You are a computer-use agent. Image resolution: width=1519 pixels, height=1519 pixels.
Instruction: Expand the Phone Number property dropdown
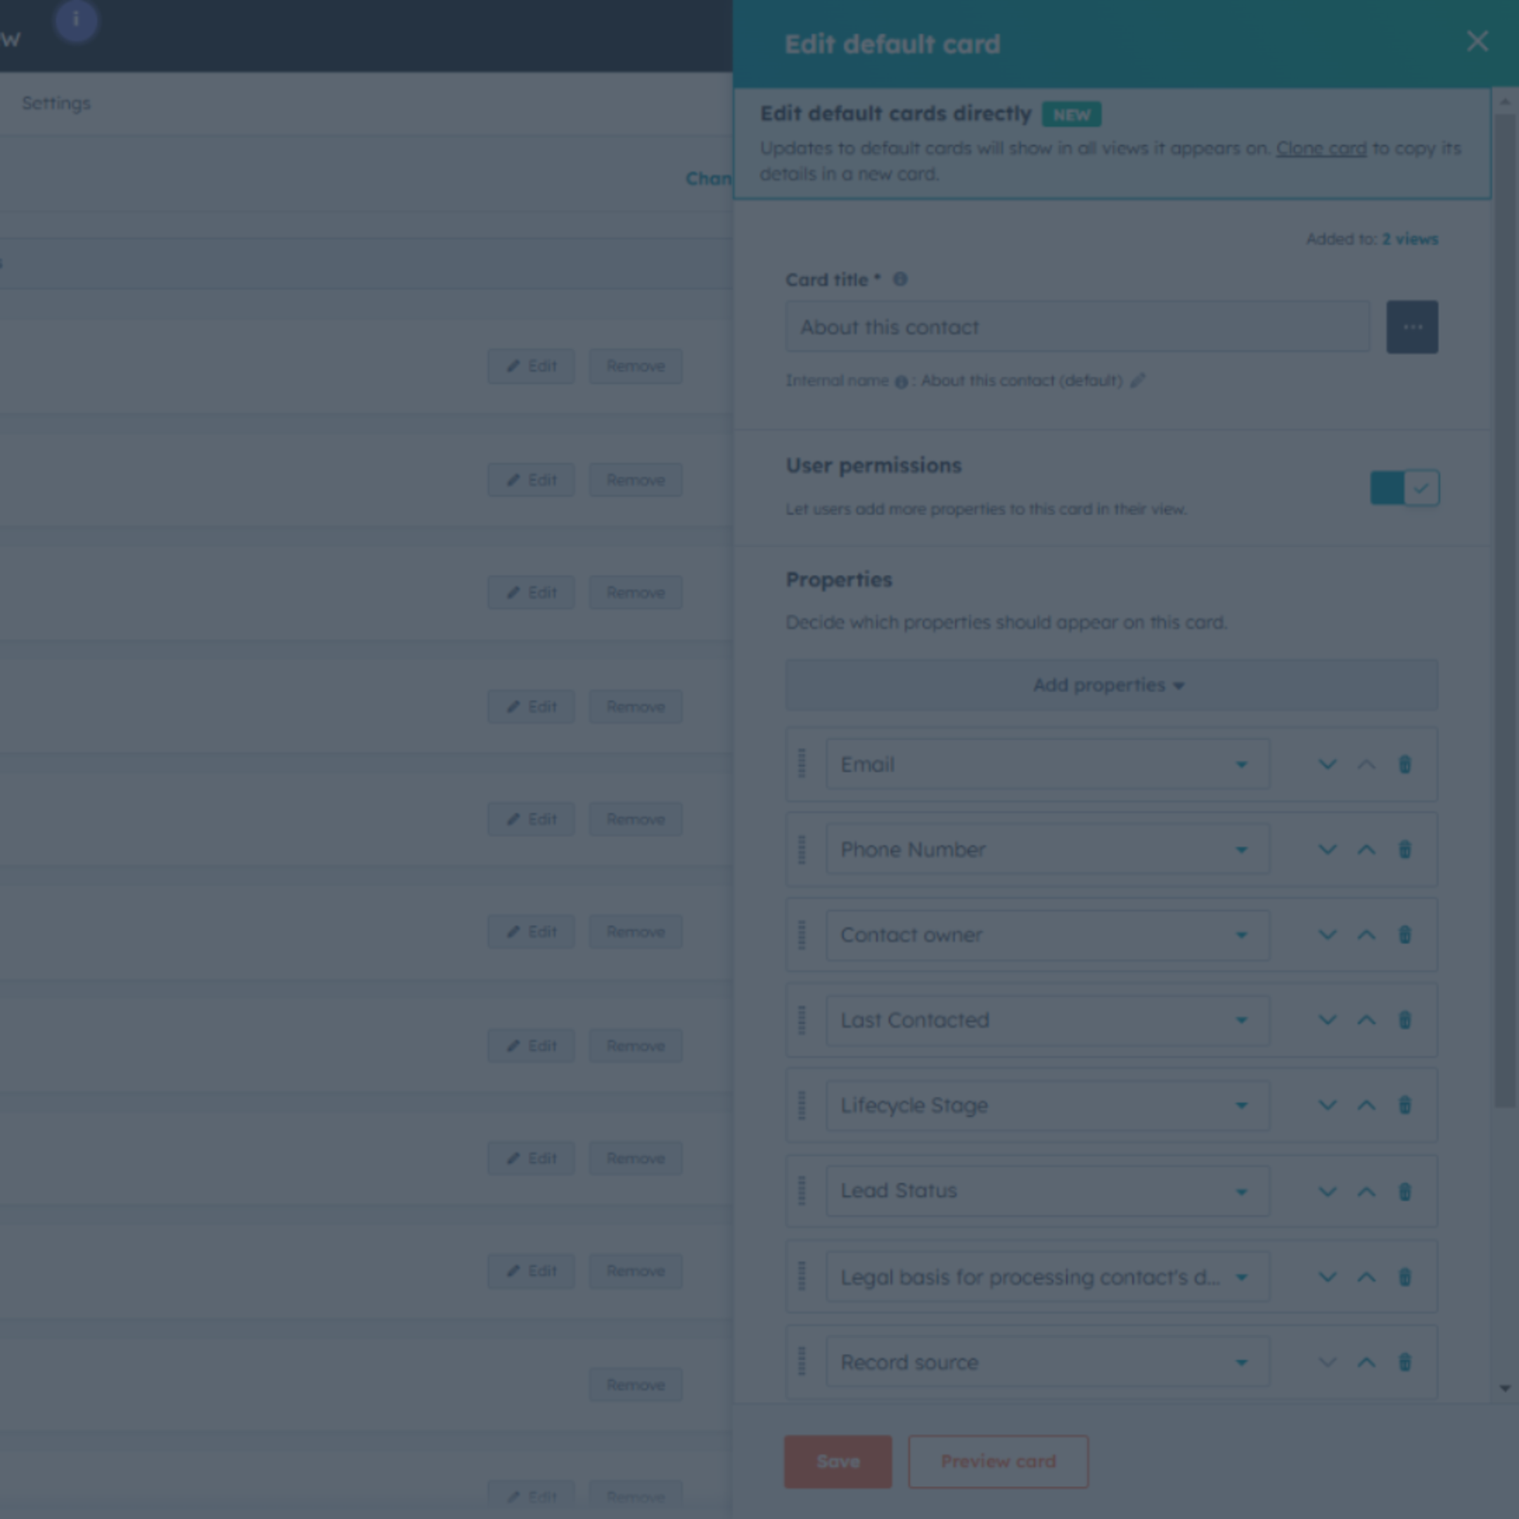tap(1242, 849)
